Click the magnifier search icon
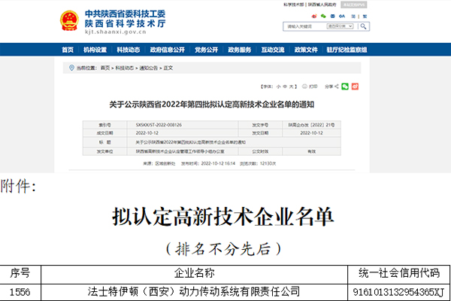Image resolution: width=451 pixels, height=301 pixels. (364, 26)
